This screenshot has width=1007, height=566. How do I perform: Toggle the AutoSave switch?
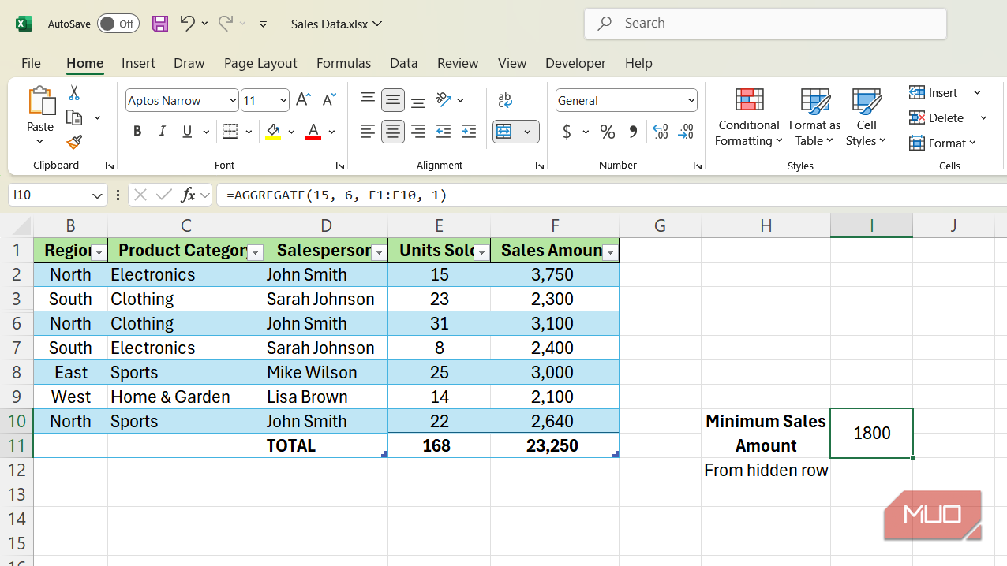click(118, 24)
